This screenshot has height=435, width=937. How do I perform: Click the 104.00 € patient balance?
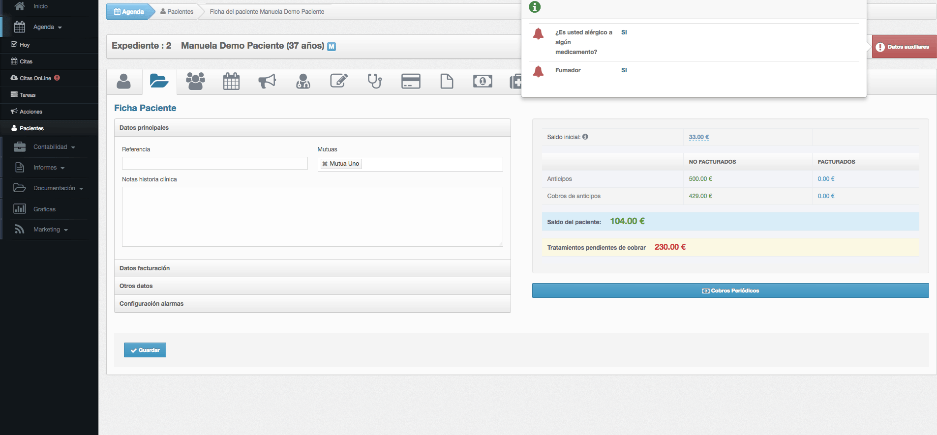(627, 221)
